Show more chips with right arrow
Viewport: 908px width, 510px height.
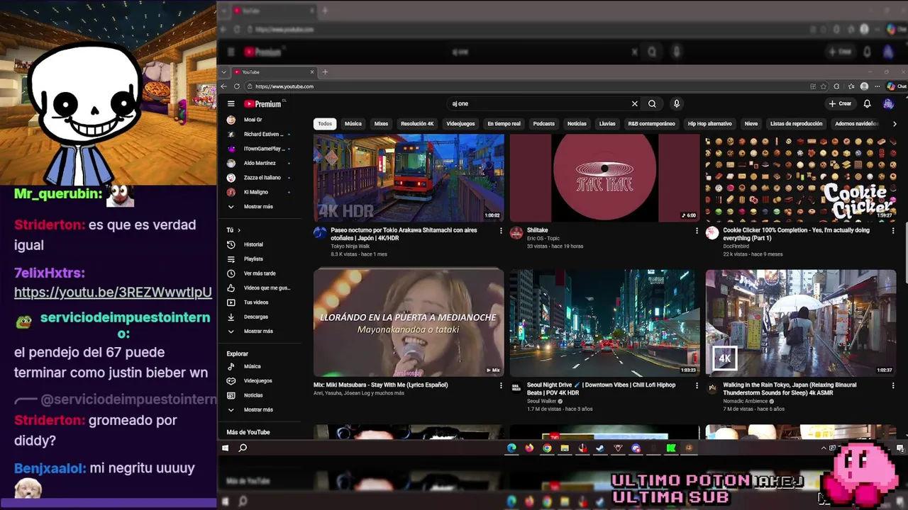tap(895, 124)
